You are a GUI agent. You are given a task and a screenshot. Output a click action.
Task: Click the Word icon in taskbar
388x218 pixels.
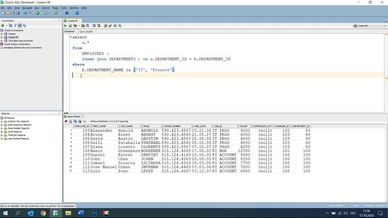point(81,213)
